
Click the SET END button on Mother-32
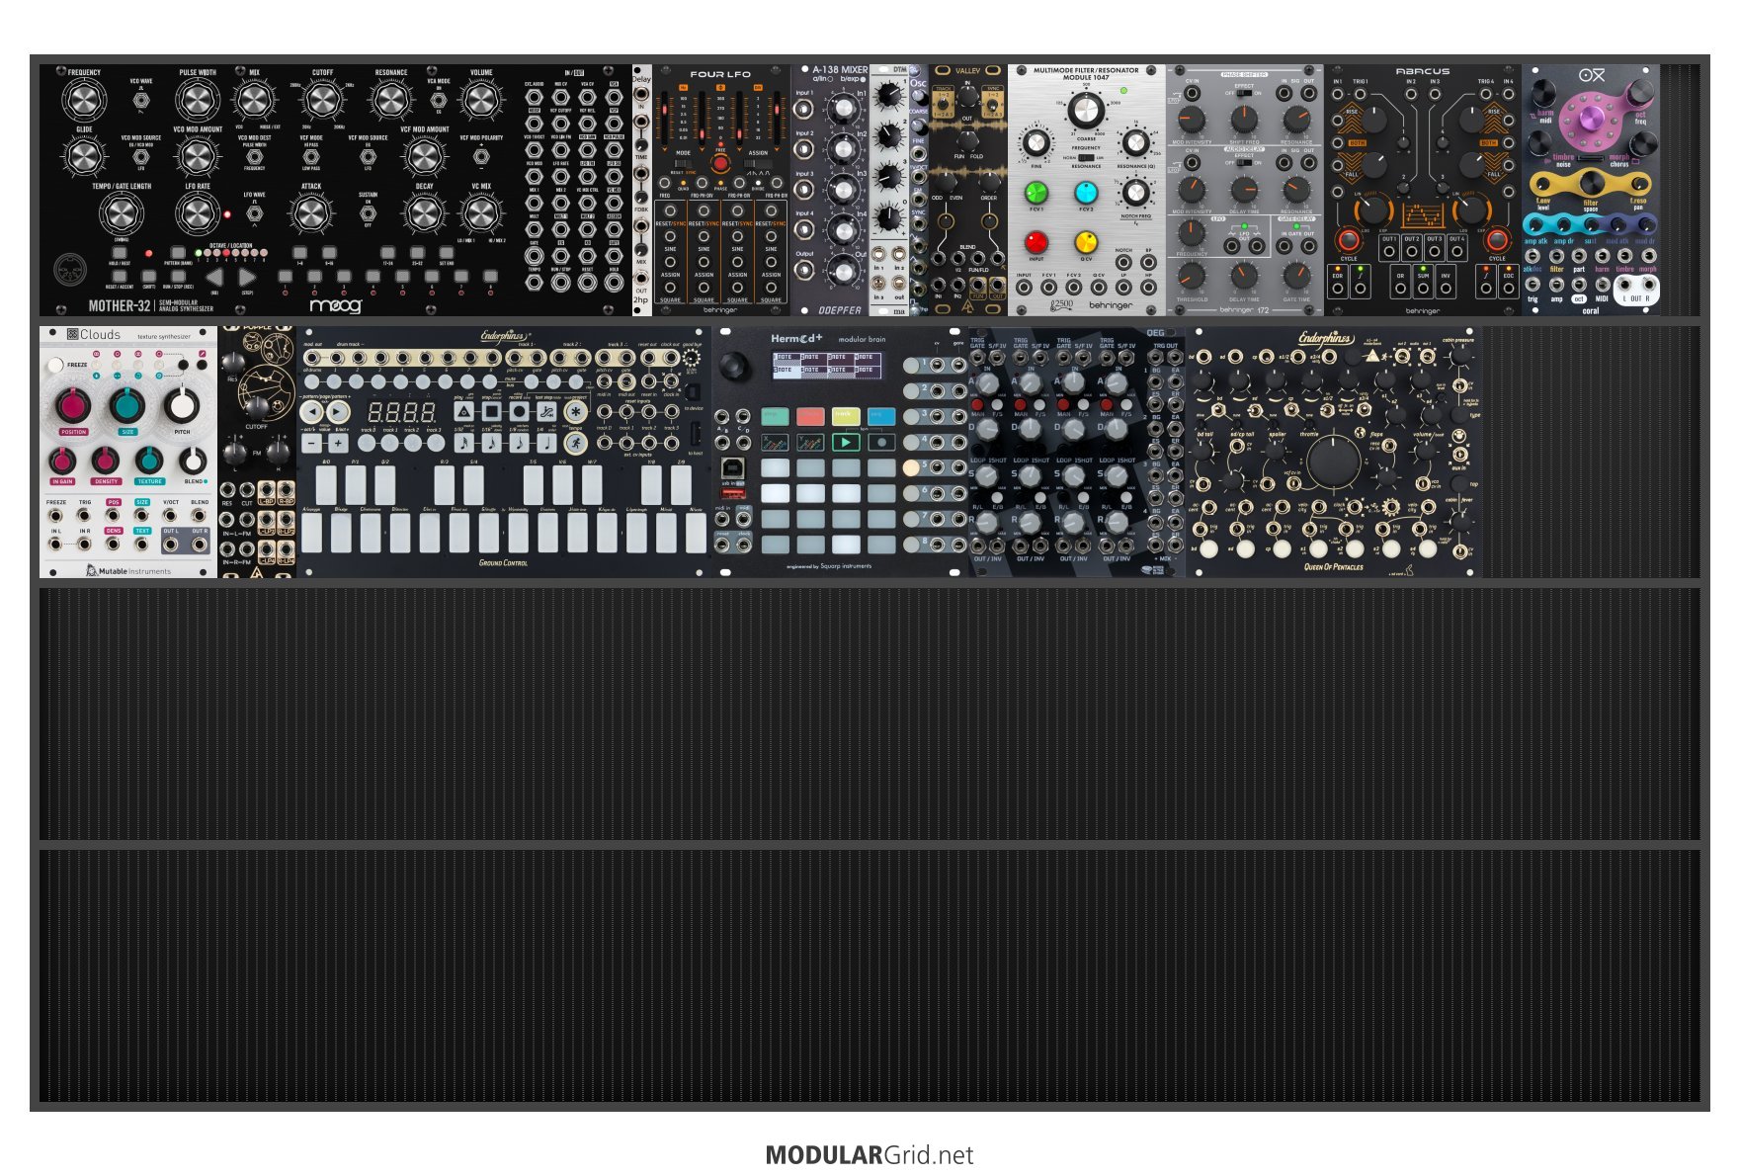point(447,253)
